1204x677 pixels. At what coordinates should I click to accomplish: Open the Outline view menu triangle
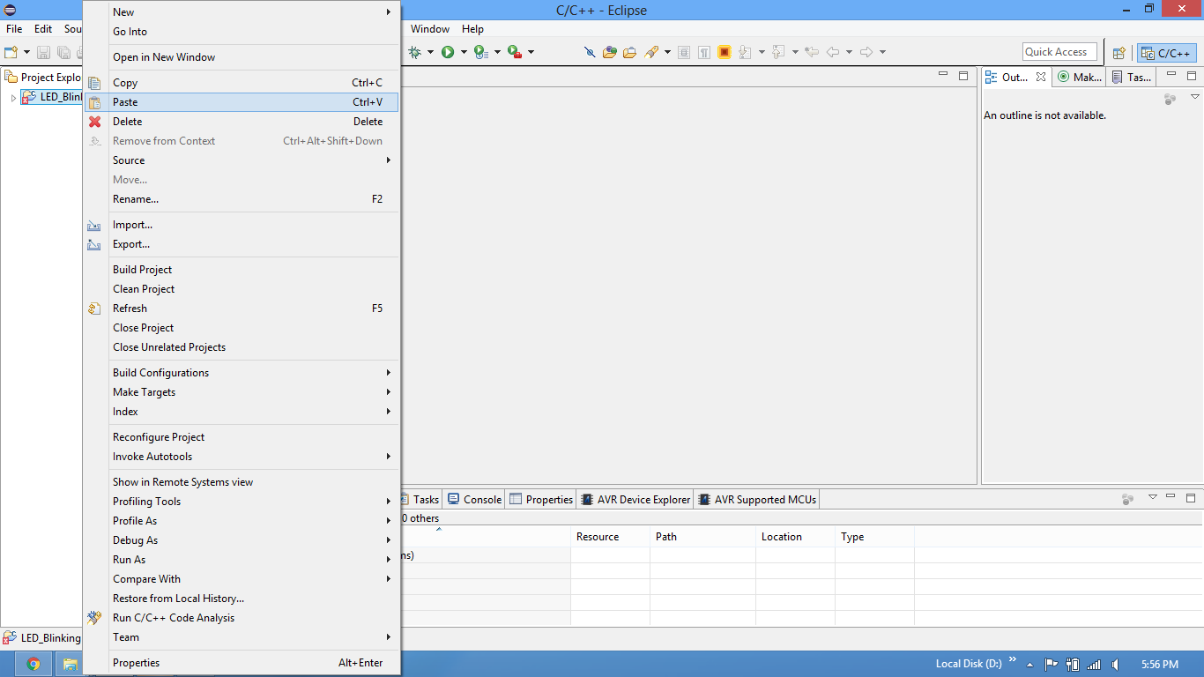coord(1194,97)
